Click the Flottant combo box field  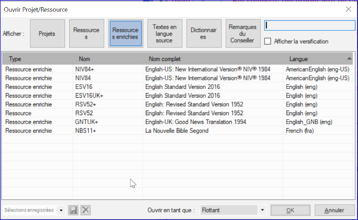(229, 210)
